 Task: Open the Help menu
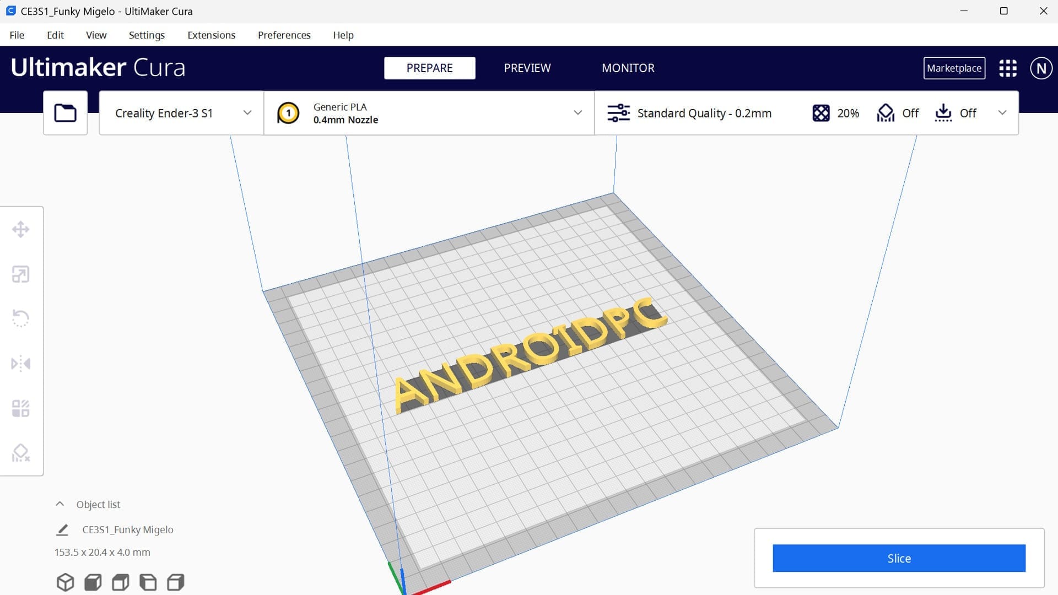coord(343,35)
